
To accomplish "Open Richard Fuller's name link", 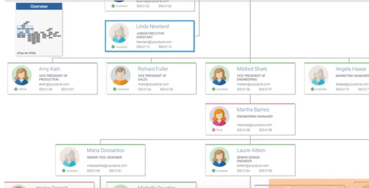I will (153, 69).
